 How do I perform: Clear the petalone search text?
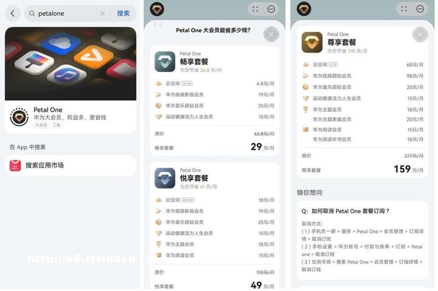(x=102, y=14)
